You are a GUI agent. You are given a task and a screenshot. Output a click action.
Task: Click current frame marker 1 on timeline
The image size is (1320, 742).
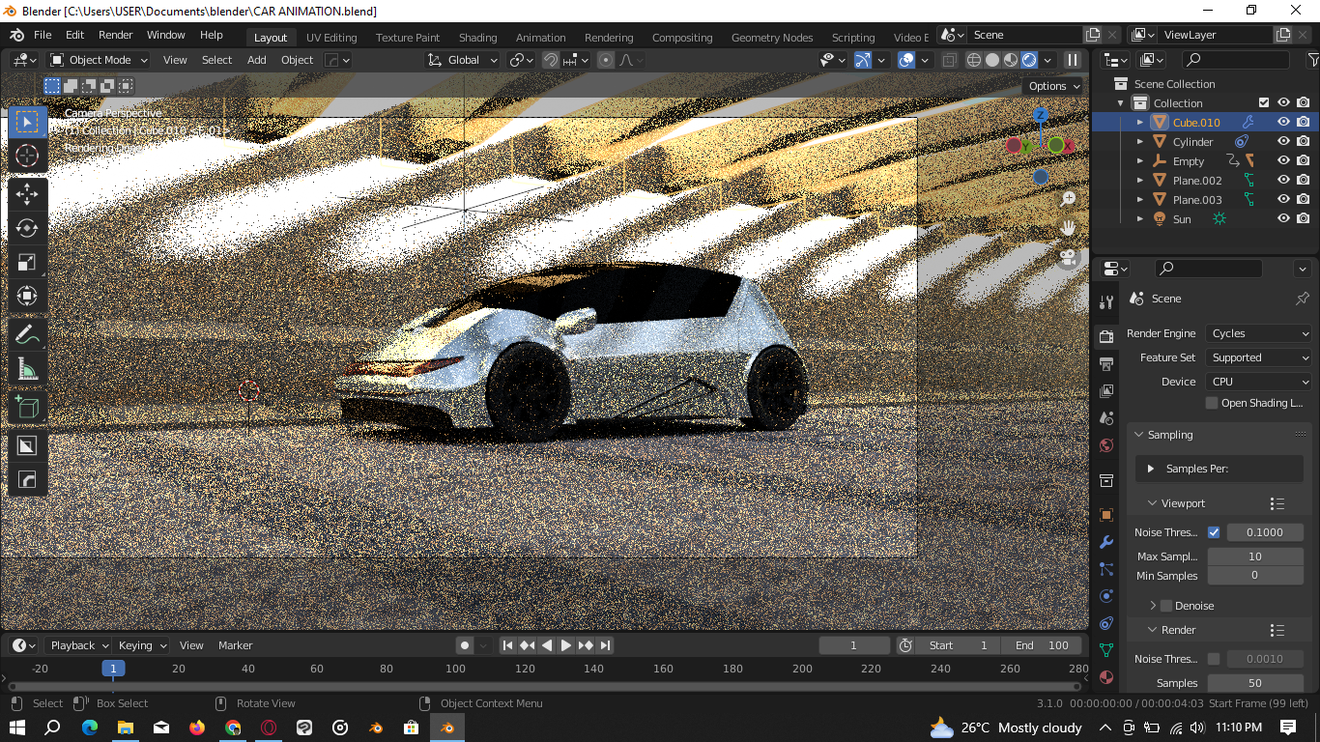tap(113, 669)
